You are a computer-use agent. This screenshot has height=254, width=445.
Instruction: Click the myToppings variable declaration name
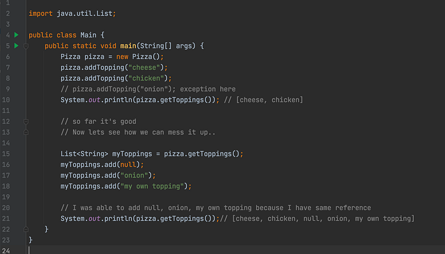coord(132,154)
